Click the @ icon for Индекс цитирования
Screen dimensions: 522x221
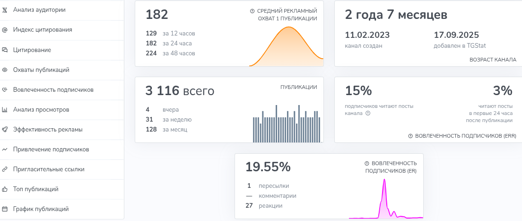(5, 30)
